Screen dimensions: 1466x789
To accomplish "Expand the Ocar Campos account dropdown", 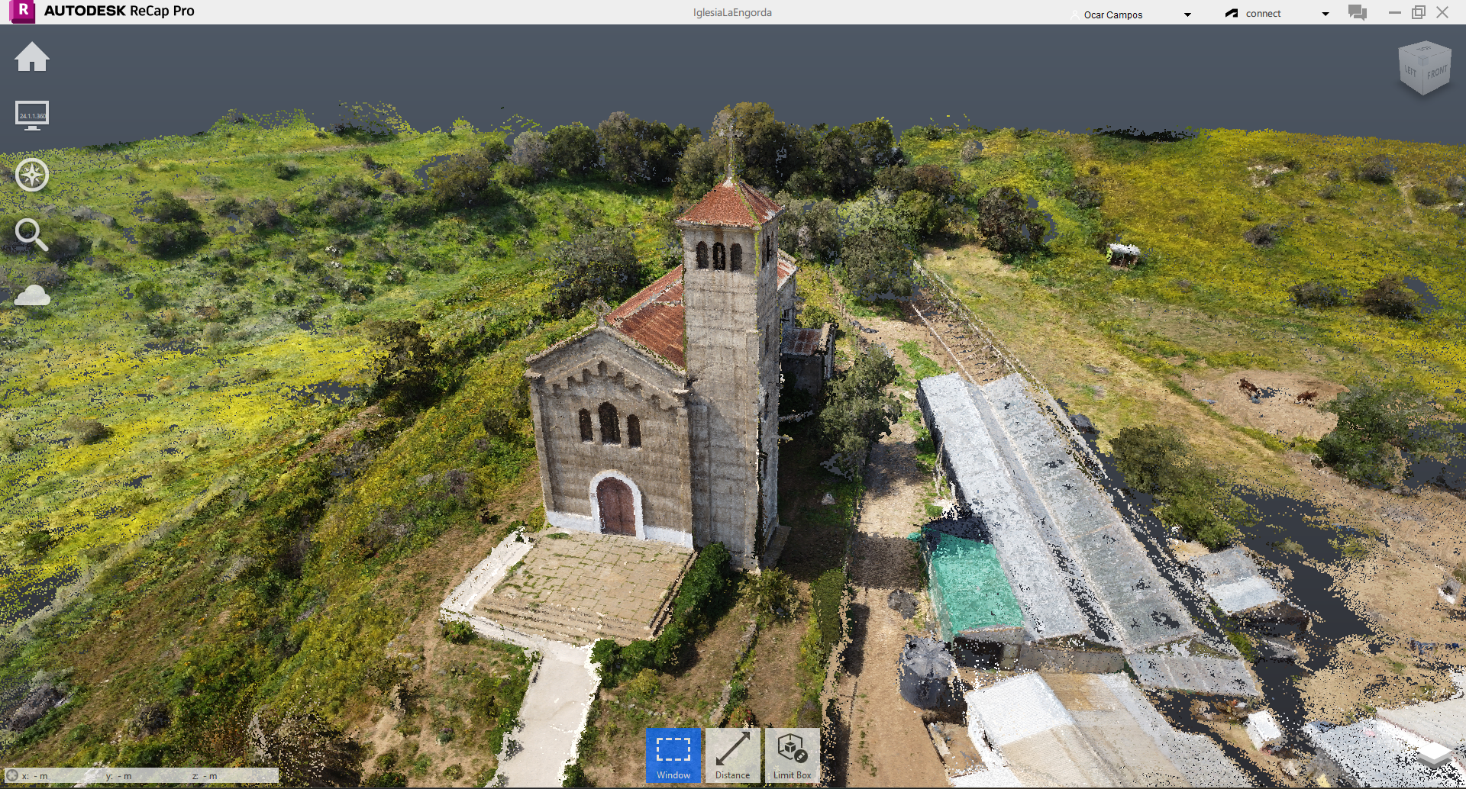I will [x=1187, y=14].
